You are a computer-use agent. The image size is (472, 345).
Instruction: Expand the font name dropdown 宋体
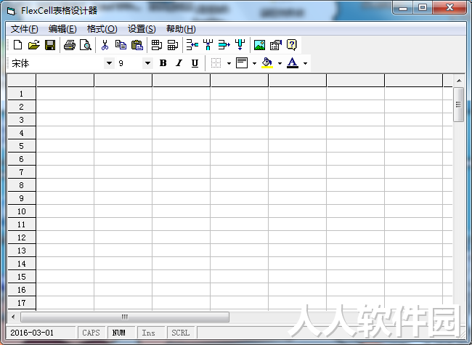tap(109, 63)
